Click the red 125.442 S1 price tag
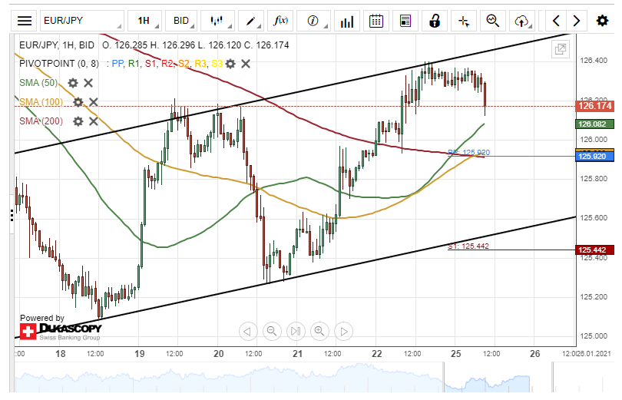This screenshot has width=622, height=400. click(594, 250)
